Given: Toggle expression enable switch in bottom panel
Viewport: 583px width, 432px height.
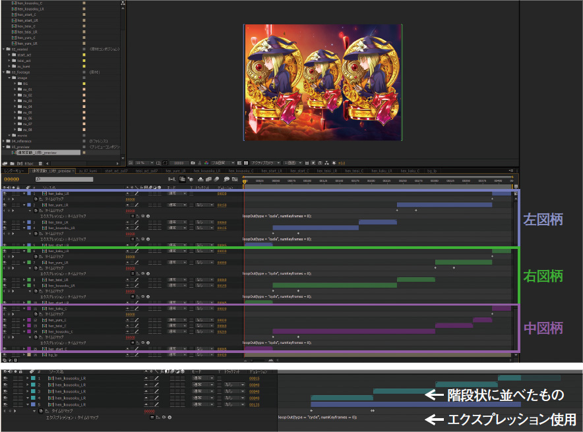Looking at the screenshot, I should click(x=152, y=417).
